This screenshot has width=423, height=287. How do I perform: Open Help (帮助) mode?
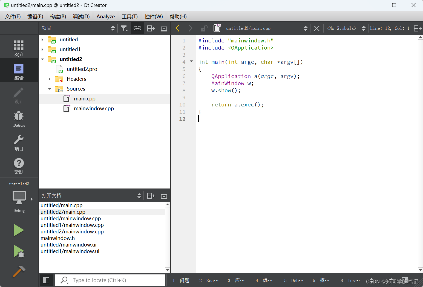19,166
